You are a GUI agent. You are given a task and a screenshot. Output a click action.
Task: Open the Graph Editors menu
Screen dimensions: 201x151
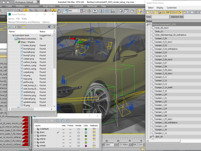[49, 6]
